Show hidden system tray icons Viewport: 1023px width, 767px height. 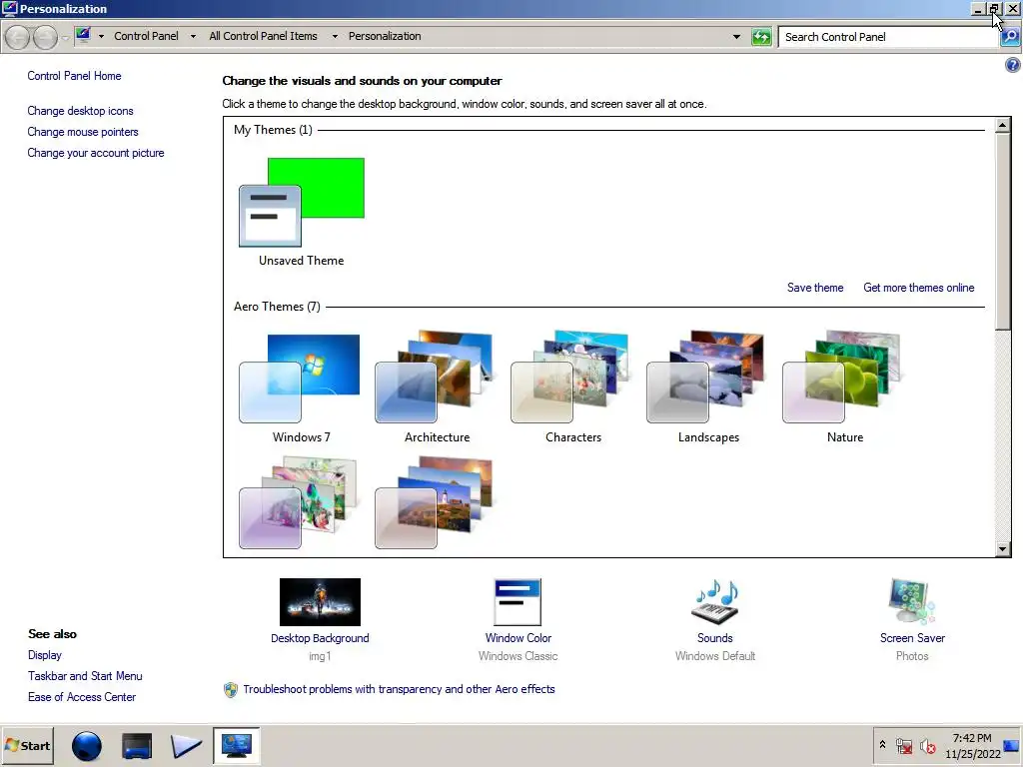click(883, 744)
